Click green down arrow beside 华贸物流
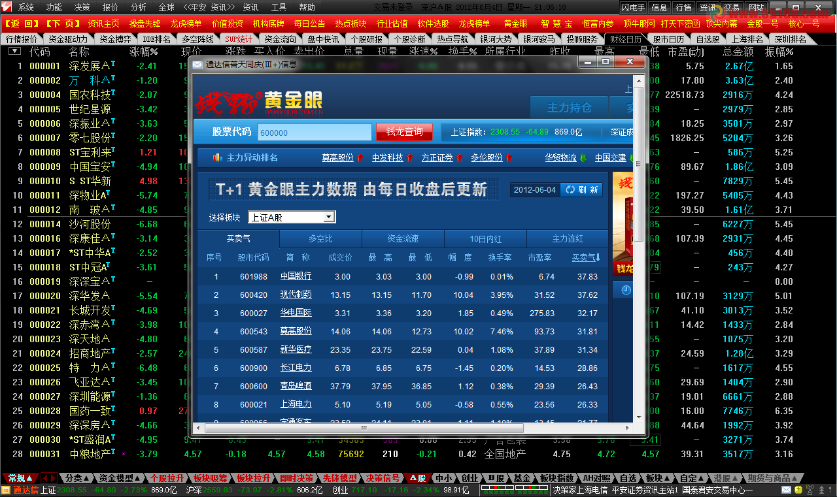837x497 pixels. [583, 158]
